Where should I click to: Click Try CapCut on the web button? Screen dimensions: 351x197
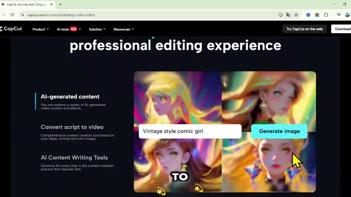(305, 29)
